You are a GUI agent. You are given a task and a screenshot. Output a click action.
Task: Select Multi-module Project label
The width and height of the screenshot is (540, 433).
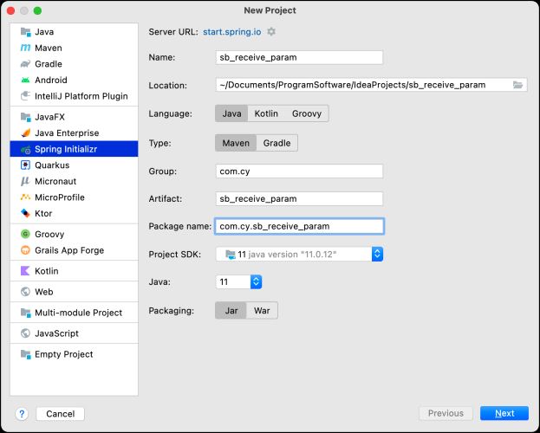(x=79, y=313)
